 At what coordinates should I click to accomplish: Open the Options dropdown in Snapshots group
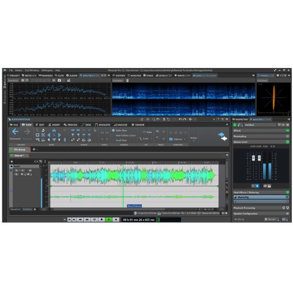coord(178,139)
